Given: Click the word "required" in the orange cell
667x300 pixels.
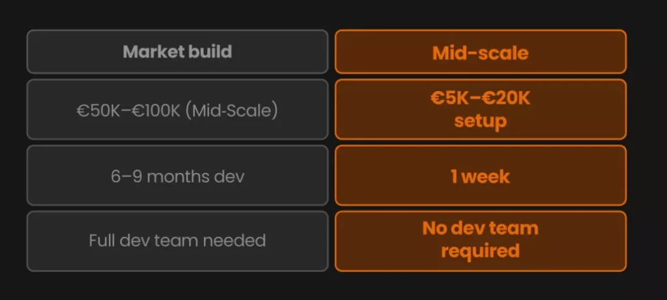Looking at the screenshot, I should [x=480, y=251].
